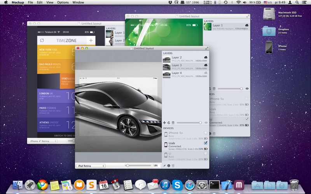Viewport: 311px width, 194px height.
Task: Select Layer 2 thumbnail in front window
Action: 167,59
